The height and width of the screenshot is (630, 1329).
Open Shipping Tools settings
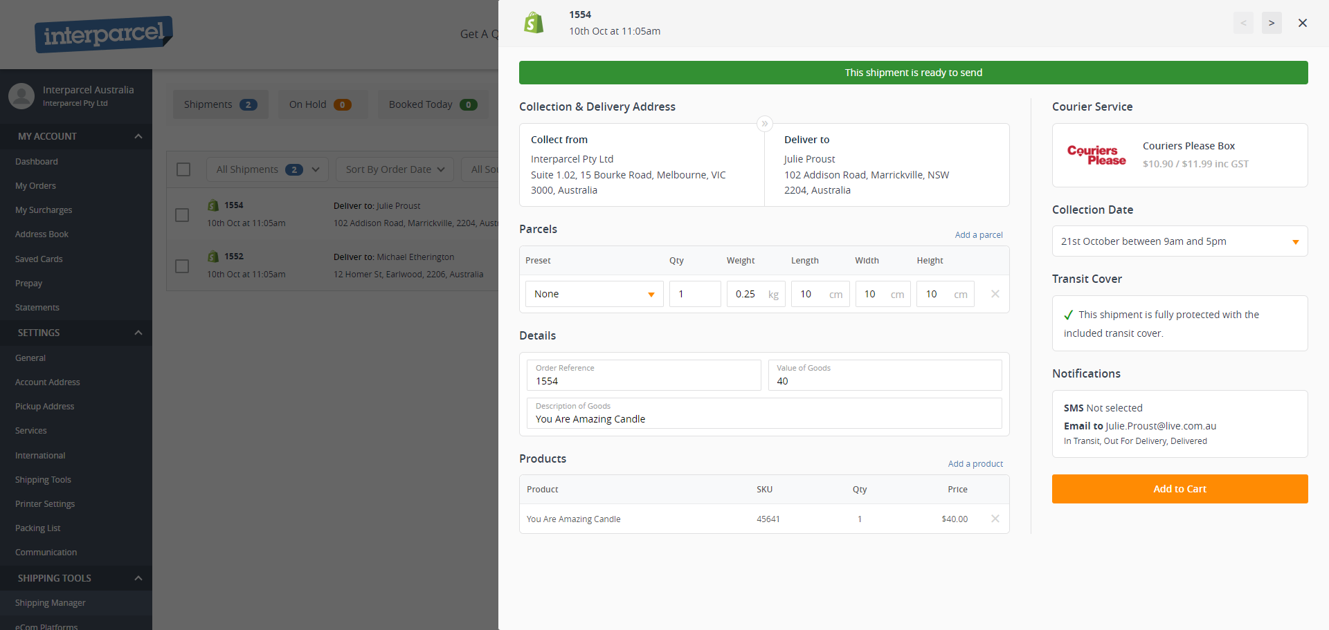tap(43, 480)
